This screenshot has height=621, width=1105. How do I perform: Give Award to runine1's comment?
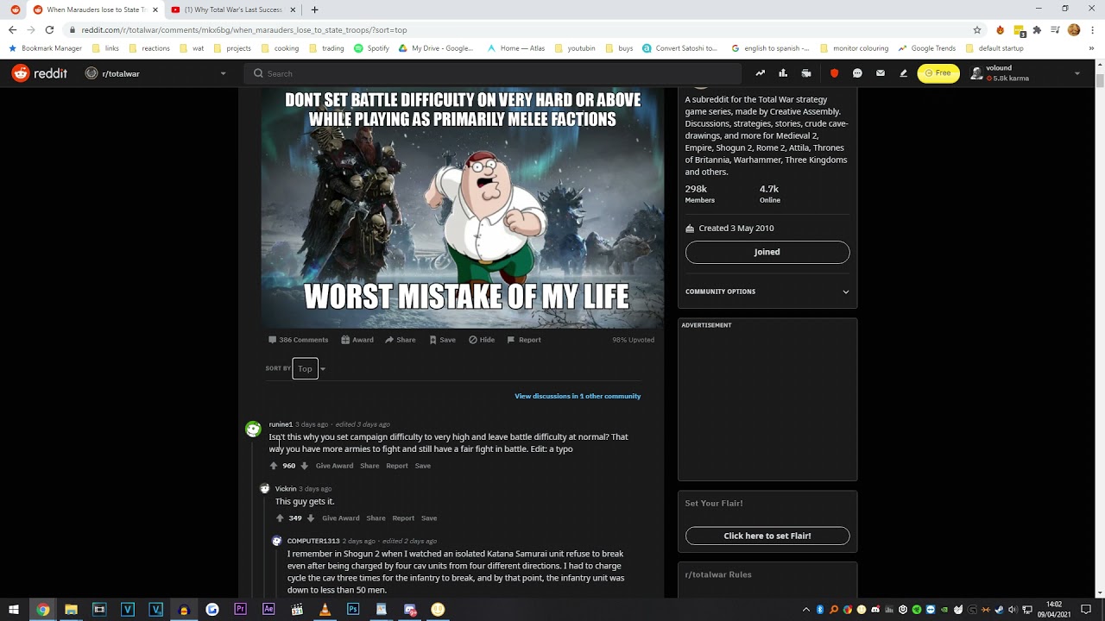334,466
